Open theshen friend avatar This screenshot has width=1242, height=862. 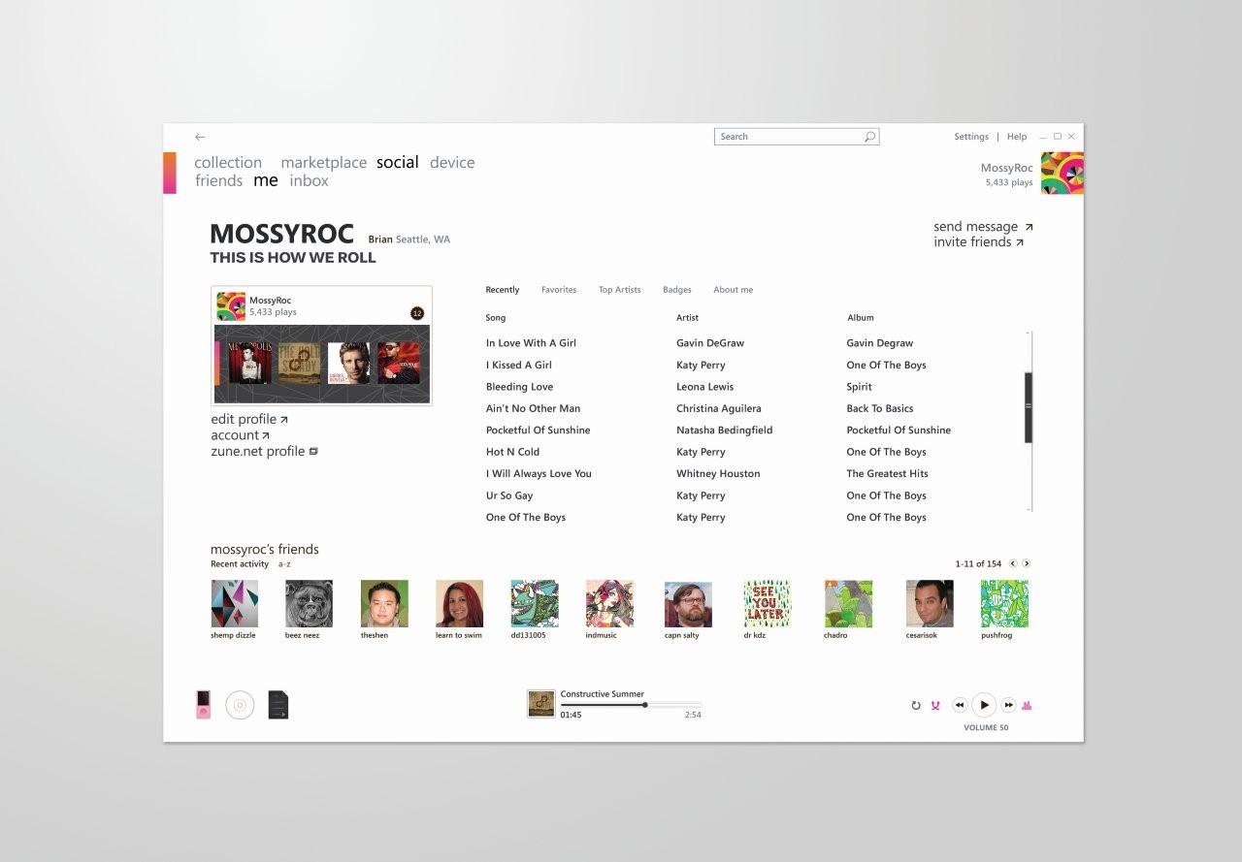(x=384, y=604)
